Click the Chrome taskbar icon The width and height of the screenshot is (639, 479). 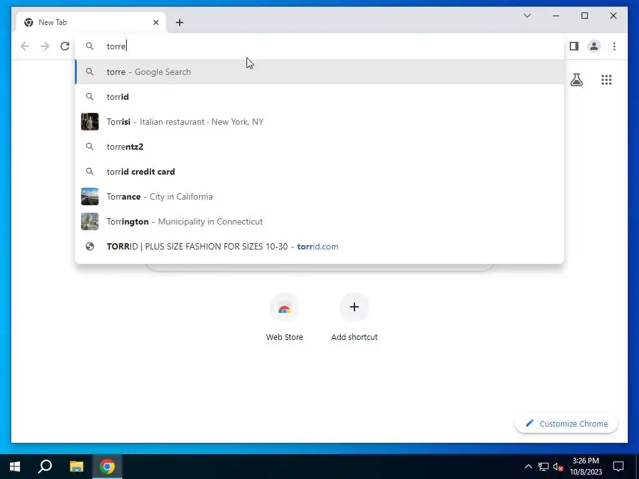click(x=107, y=467)
